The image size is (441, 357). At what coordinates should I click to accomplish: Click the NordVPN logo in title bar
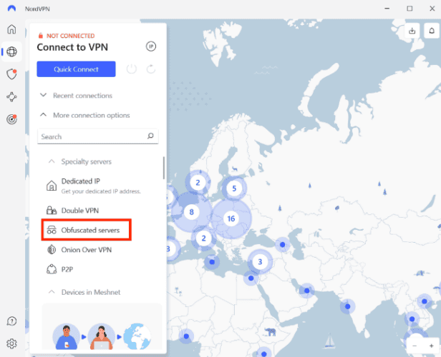click(11, 9)
